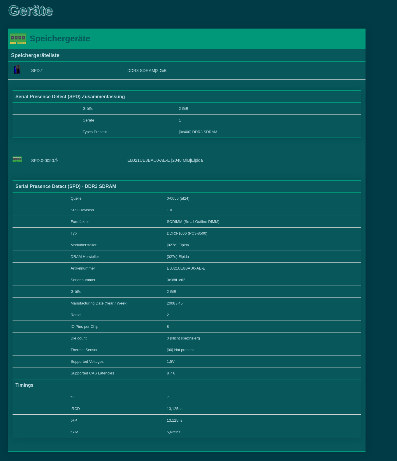Click the manufacturing date value 2008 / 45
Image resolution: width=397 pixels, height=461 pixels.
(x=175, y=303)
